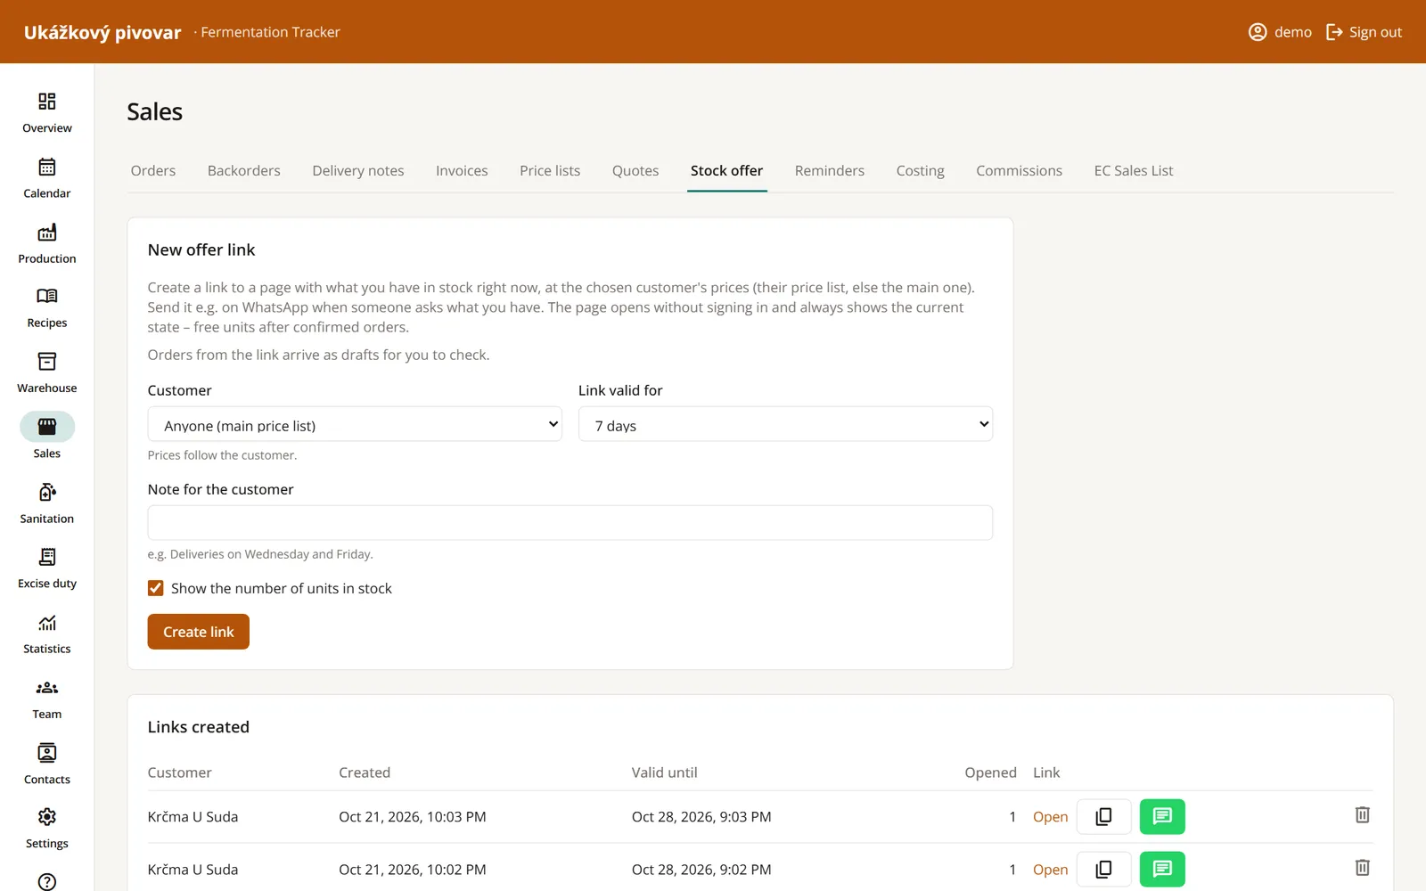Open the Link valid for dropdown
1426x891 pixels.
click(785, 425)
